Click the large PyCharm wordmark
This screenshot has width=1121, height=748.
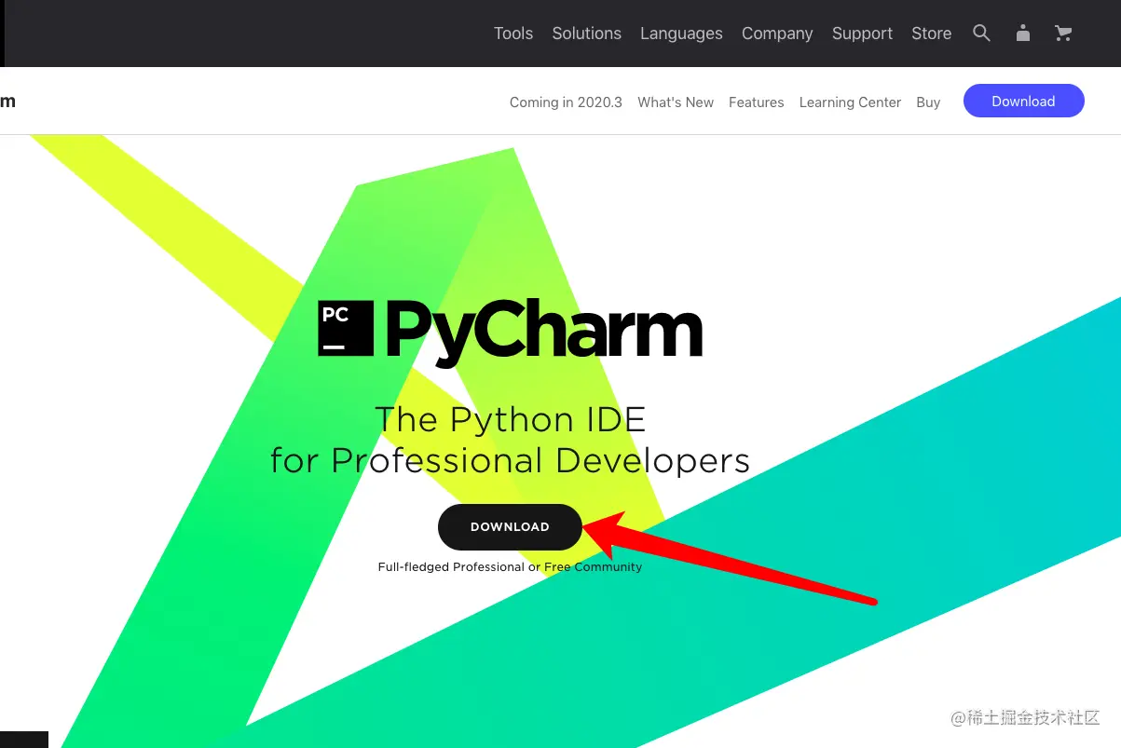tap(543, 331)
